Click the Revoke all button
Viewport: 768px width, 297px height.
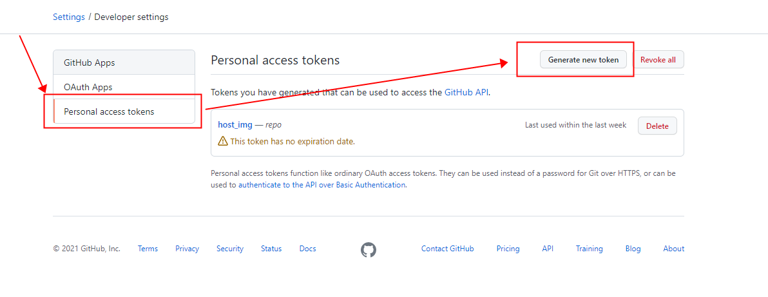coord(658,60)
